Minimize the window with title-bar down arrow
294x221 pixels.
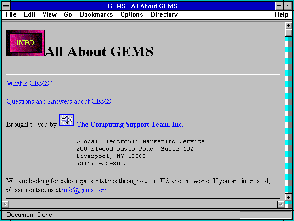click(x=279, y=6)
